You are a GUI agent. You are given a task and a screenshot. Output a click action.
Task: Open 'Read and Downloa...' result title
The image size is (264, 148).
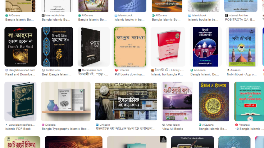[20, 74]
